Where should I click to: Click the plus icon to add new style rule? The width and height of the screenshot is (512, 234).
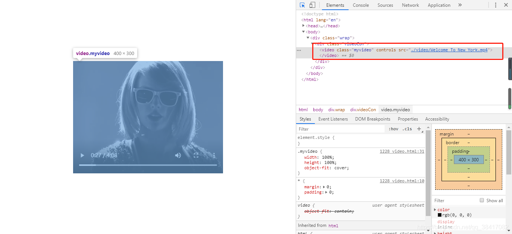419,129
